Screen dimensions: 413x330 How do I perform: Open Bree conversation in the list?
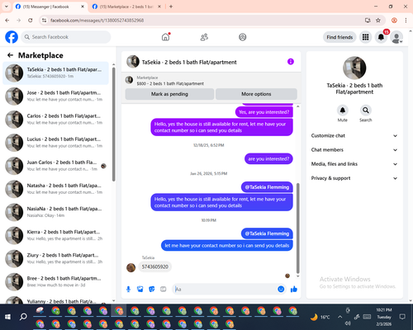coord(56,281)
